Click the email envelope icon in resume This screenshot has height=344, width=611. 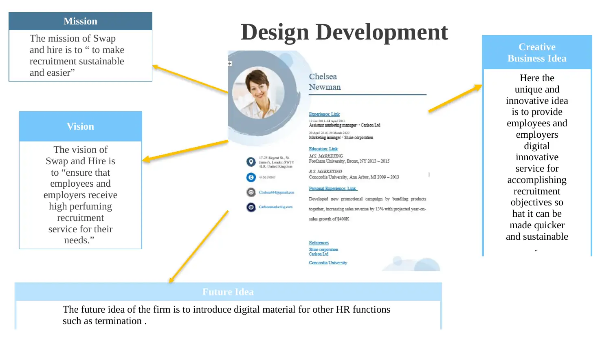pyautogui.click(x=251, y=192)
